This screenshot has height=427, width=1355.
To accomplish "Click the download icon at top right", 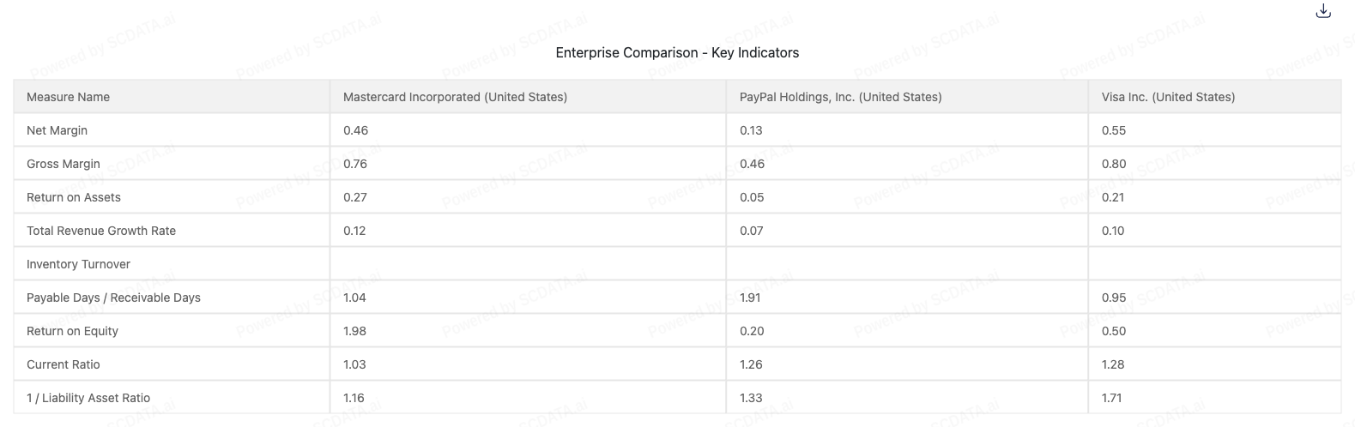I will [1323, 11].
